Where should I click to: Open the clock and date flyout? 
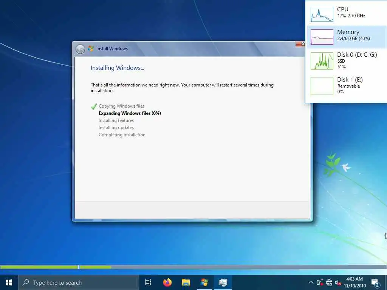tap(354, 282)
